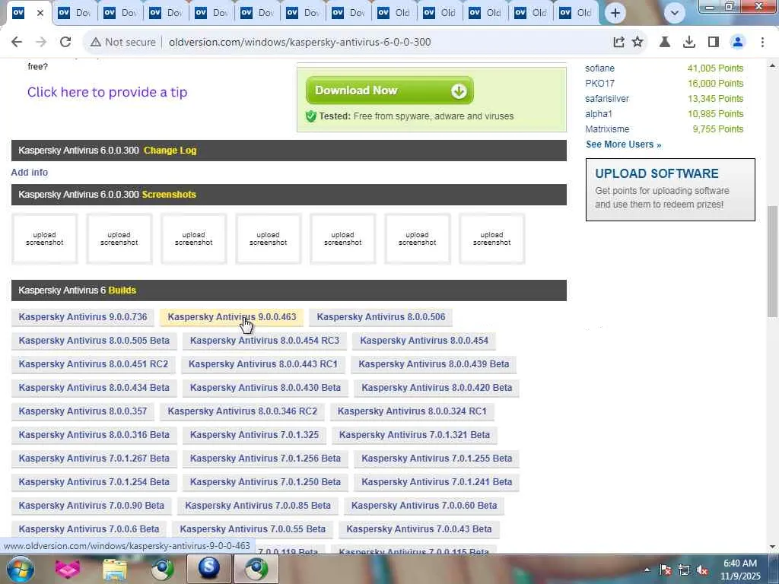Click the last upload screenshot thumbnail
This screenshot has height=584, width=779.
point(492,239)
